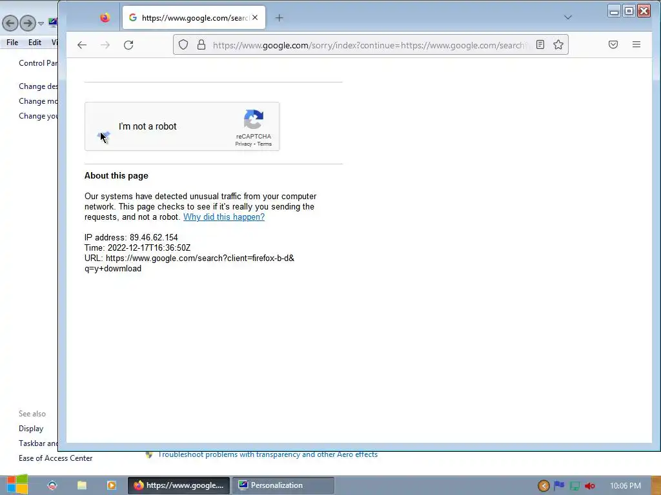Open reCAPTCHA Terms link

pyautogui.click(x=264, y=144)
